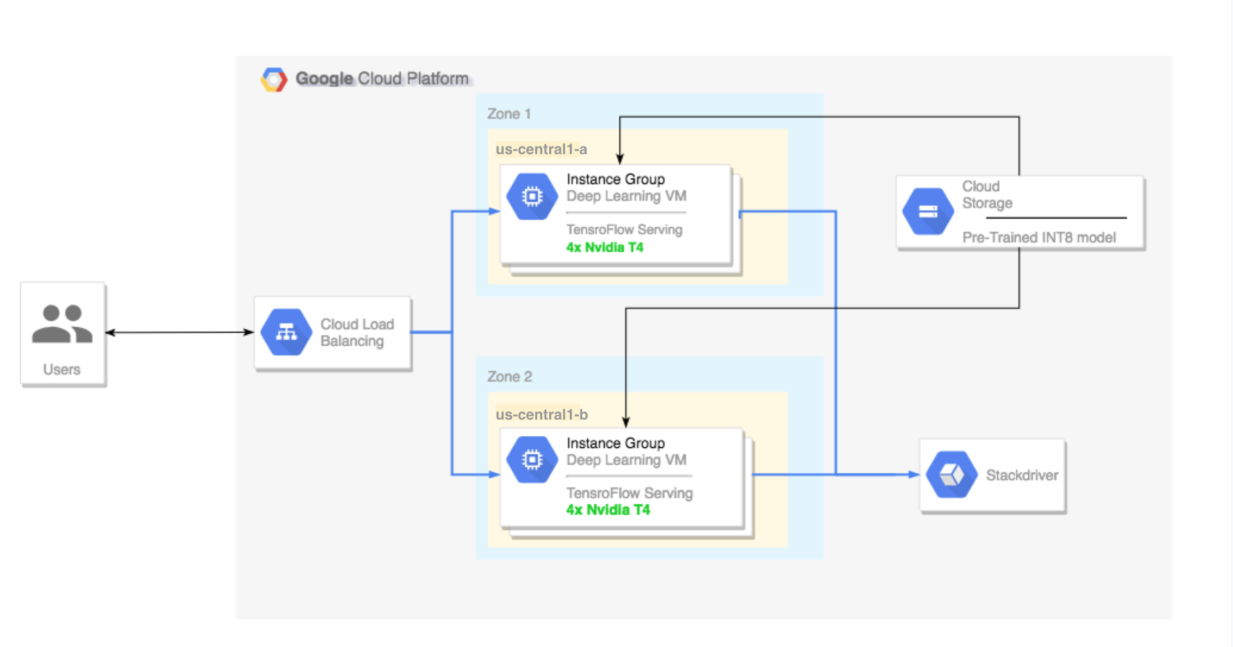This screenshot has width=1233, height=647.
Task: Click TensroFlow Serving text in us-central1-a
Action: (x=624, y=230)
